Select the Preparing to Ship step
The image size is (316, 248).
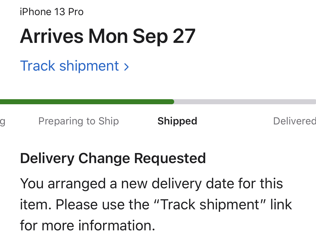pyautogui.click(x=79, y=121)
